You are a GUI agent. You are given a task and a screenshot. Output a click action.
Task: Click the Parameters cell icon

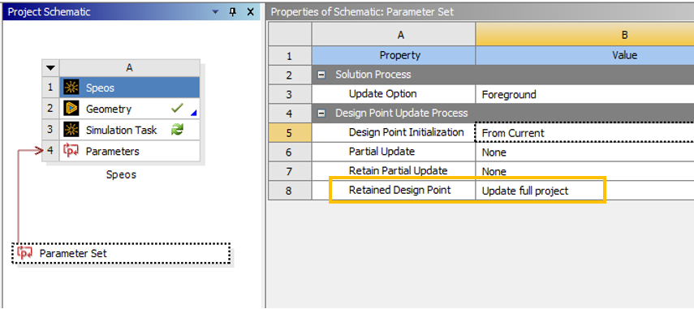tap(71, 151)
